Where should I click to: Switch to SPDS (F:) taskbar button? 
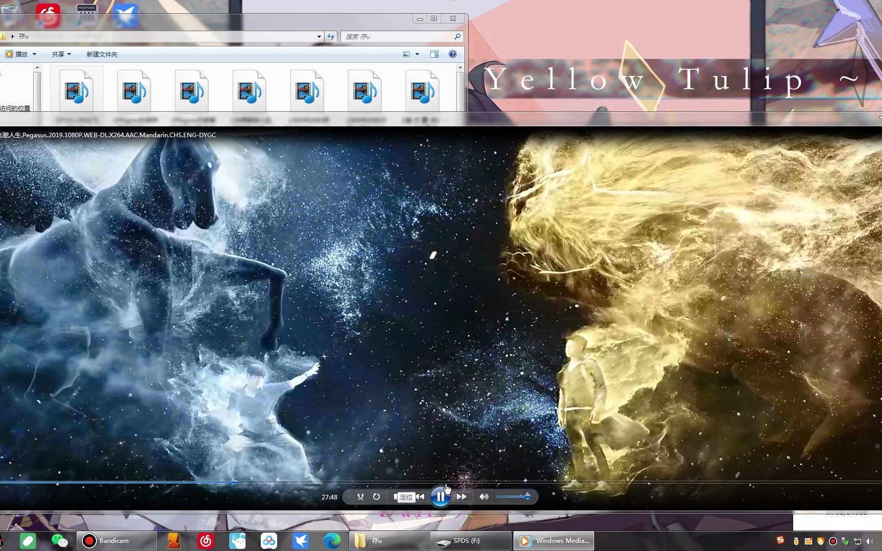coord(471,541)
